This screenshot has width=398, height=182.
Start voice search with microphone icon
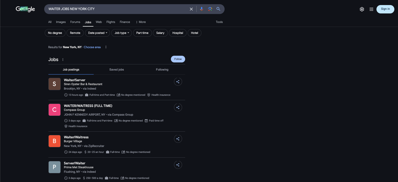pos(201,9)
